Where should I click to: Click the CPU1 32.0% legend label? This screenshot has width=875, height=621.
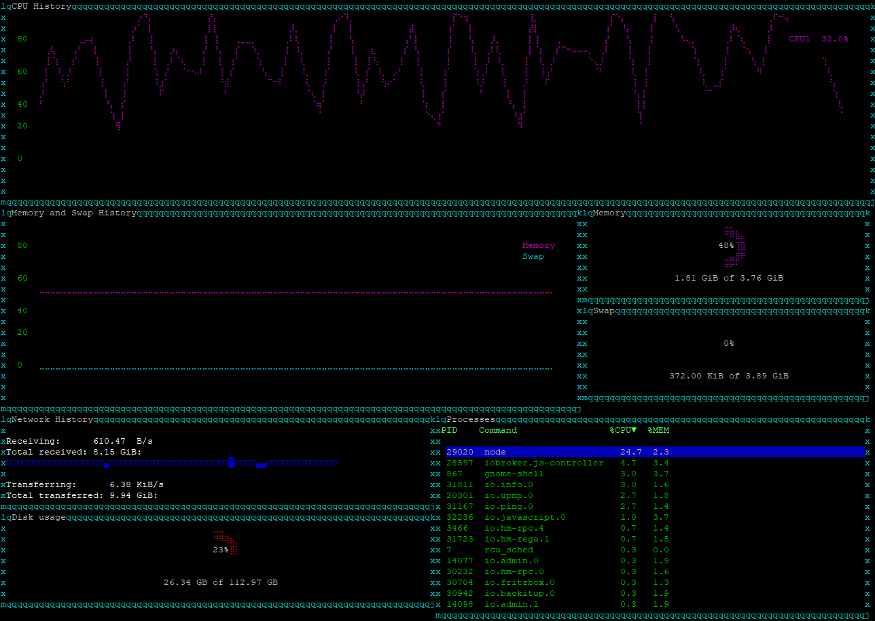click(819, 39)
